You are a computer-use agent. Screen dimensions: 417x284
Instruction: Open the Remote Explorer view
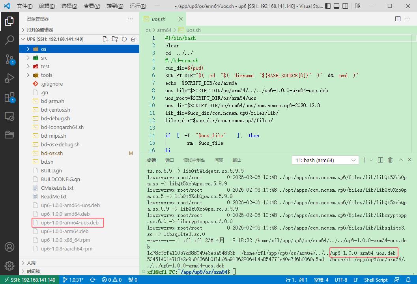[x=9, y=116]
